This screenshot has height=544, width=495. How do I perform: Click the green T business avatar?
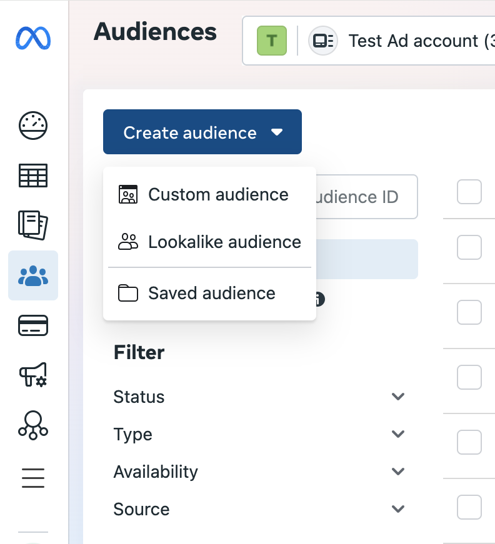(272, 41)
